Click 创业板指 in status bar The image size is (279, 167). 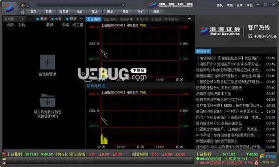click(x=140, y=154)
